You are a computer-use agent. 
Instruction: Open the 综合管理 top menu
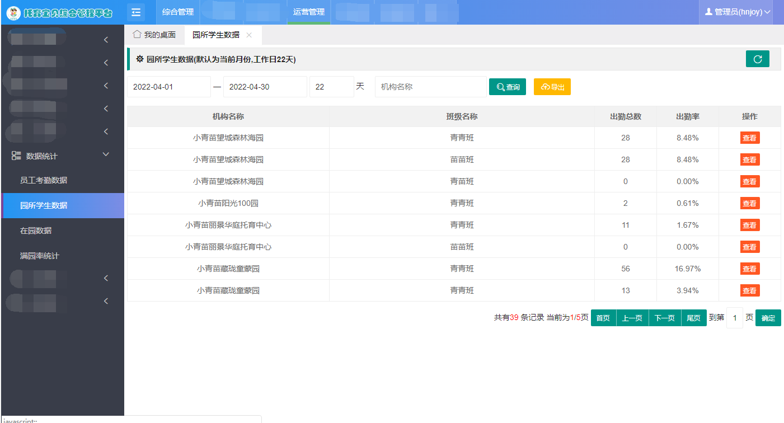tap(178, 12)
